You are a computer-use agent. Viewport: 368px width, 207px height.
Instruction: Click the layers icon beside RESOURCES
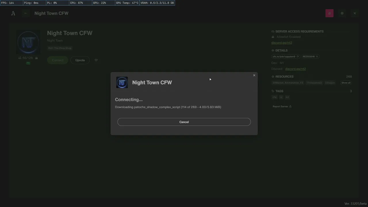[273, 76]
